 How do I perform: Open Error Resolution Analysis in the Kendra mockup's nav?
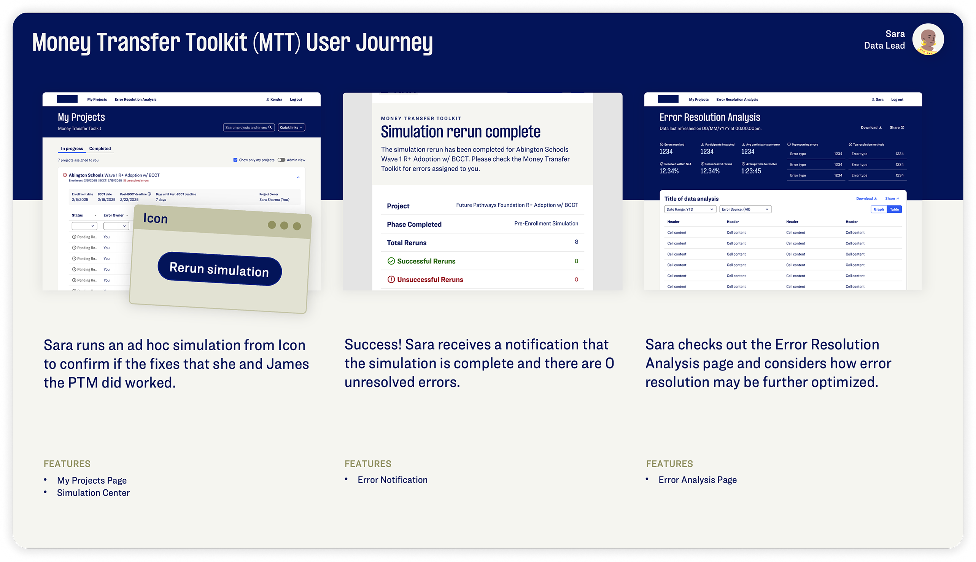tap(135, 100)
